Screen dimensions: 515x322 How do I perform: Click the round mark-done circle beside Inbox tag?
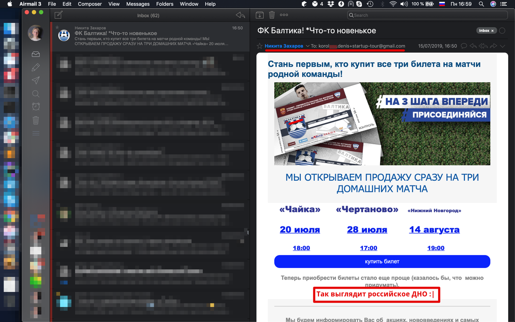coord(502,30)
